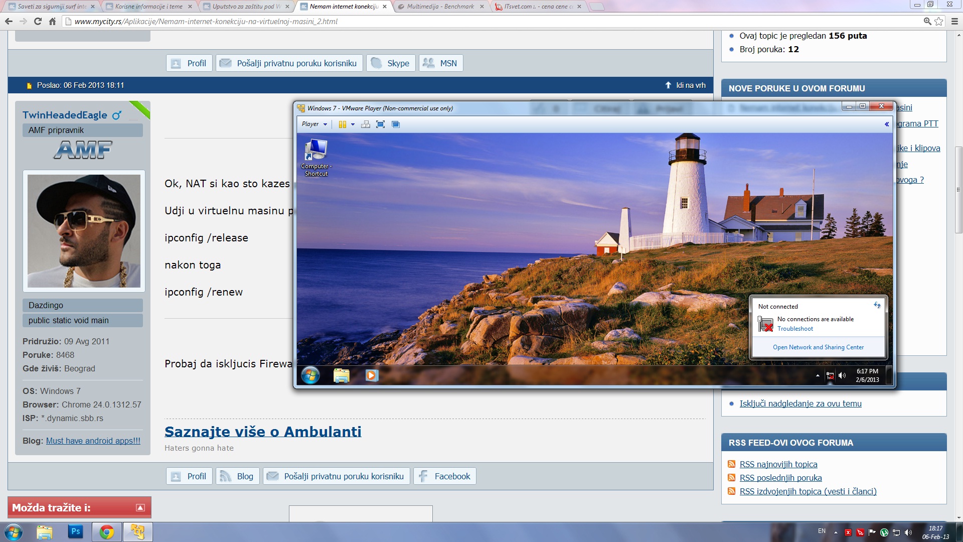Switch to 'Multimedija - Benchmark' browser tab

pos(440,7)
